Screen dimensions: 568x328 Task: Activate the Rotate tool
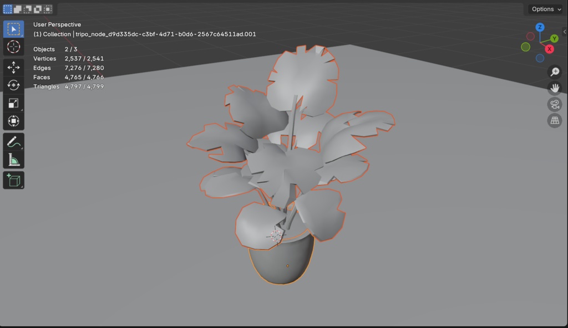(x=13, y=85)
